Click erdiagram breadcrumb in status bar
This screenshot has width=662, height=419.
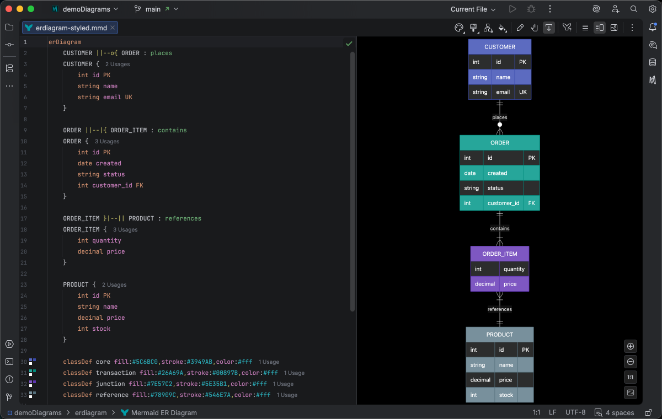tap(91, 412)
